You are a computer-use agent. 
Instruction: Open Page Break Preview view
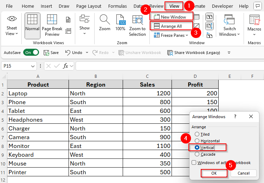pos(52,20)
